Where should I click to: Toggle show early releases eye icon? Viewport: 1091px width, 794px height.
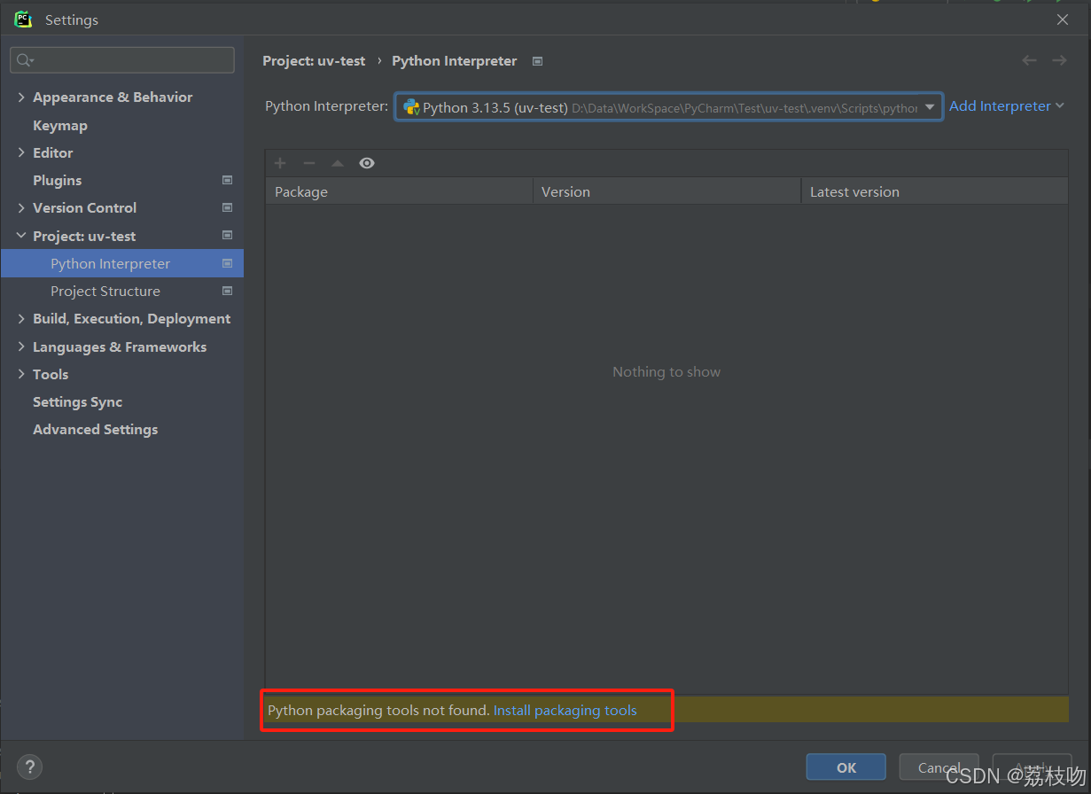[x=367, y=163]
